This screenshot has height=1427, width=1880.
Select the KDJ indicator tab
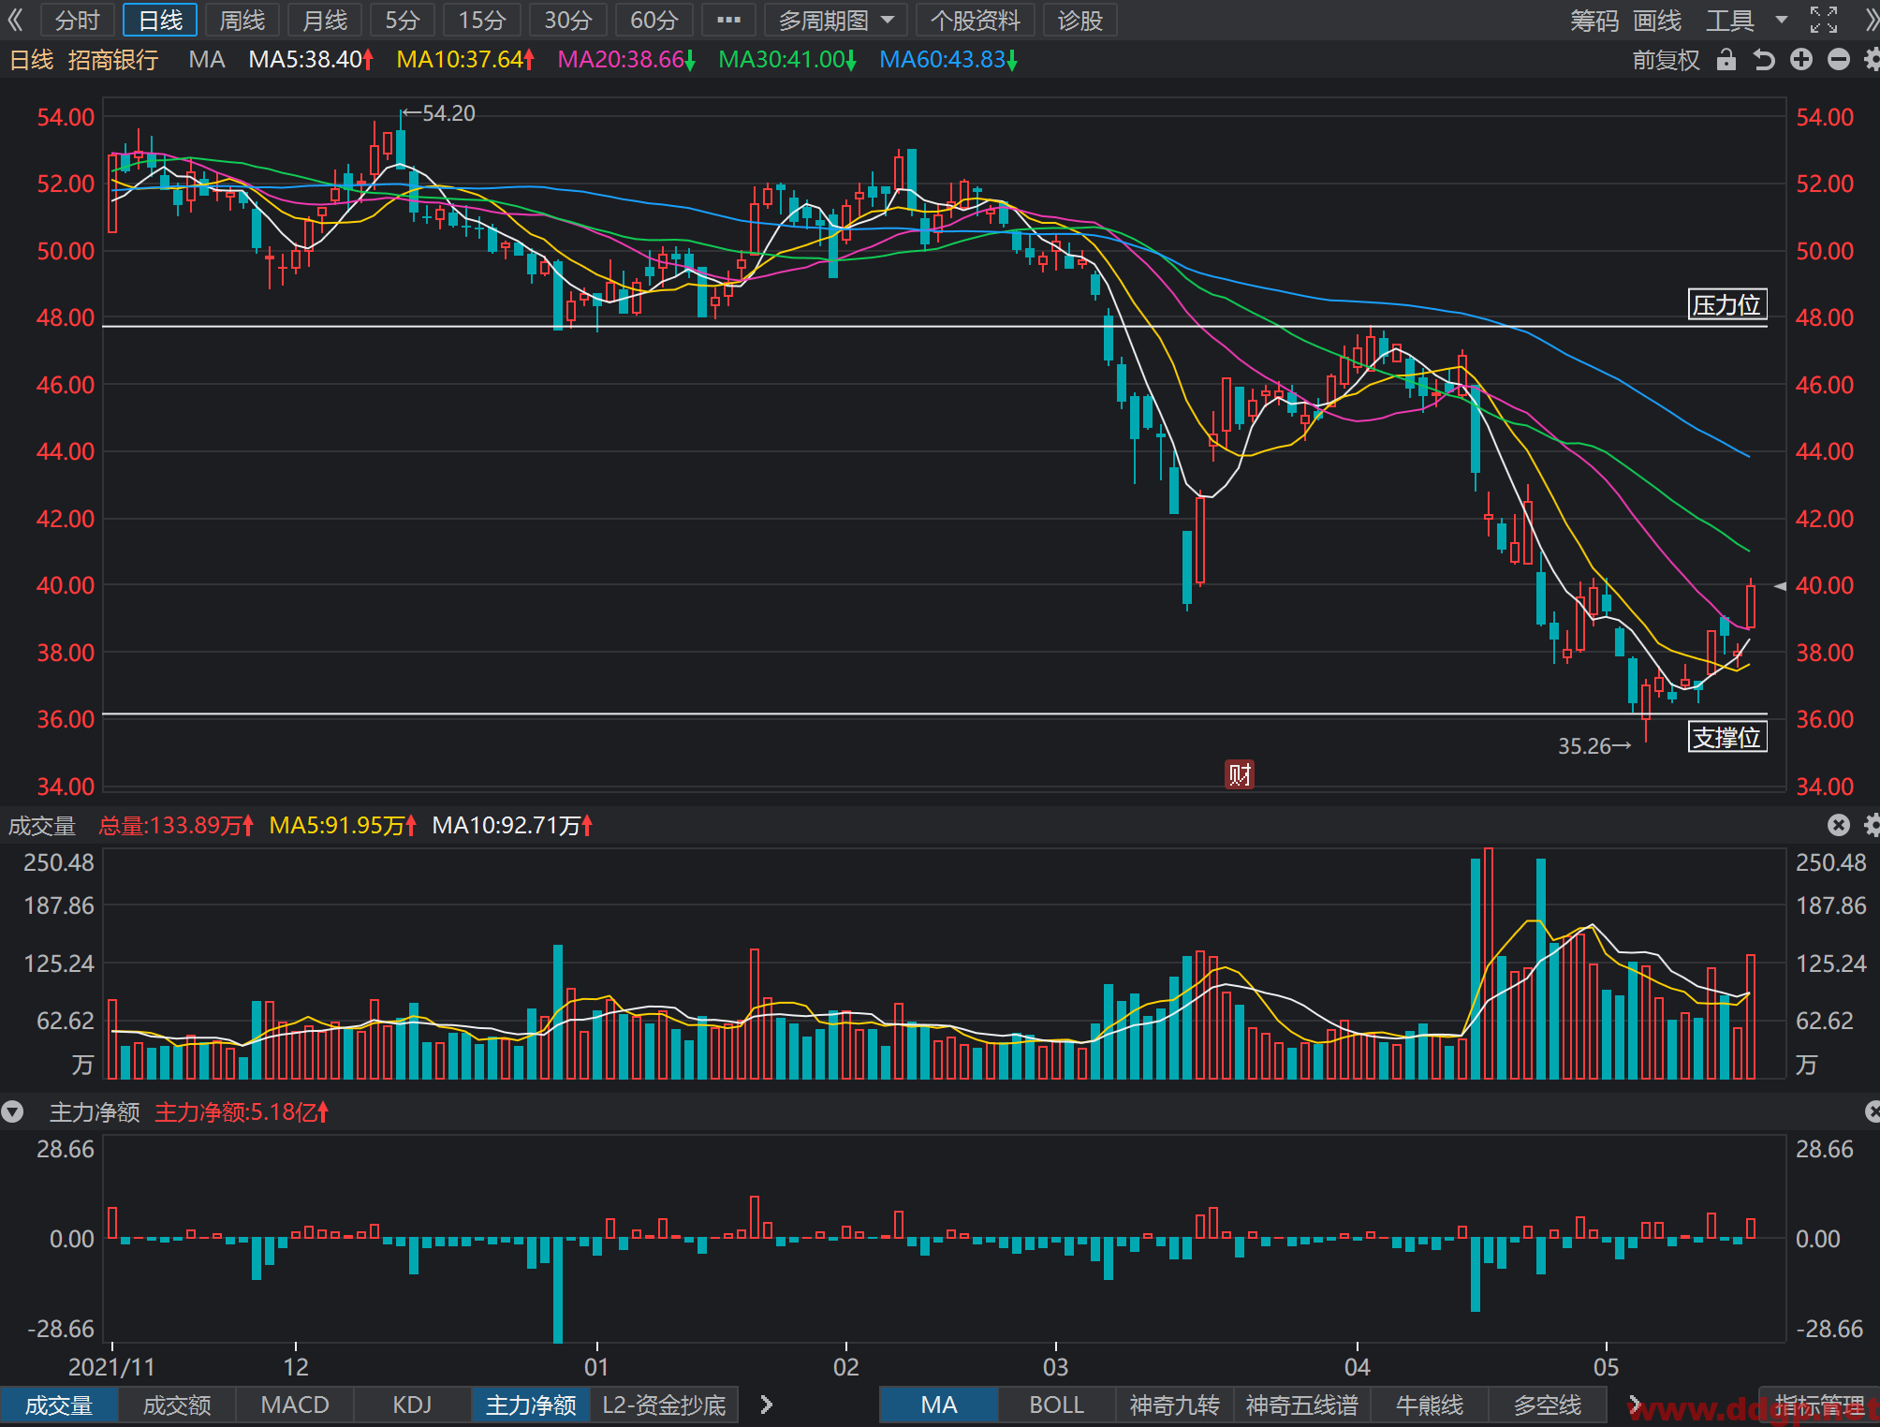[412, 1405]
